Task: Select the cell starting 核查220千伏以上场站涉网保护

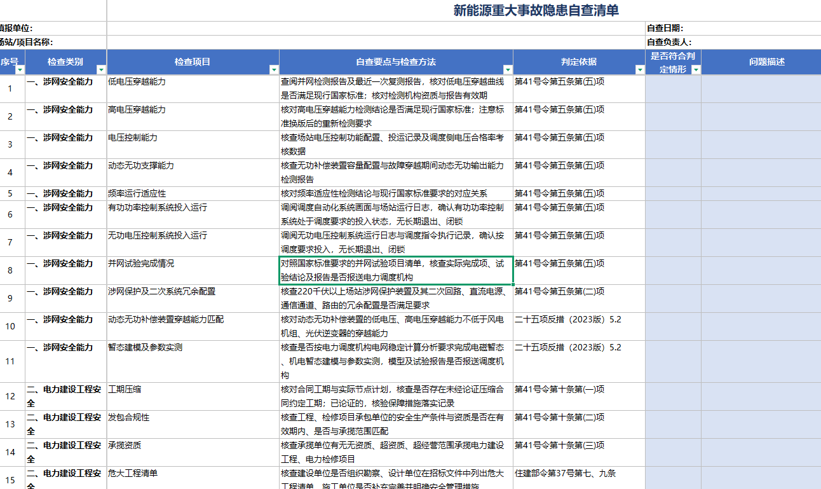Action: coord(396,298)
